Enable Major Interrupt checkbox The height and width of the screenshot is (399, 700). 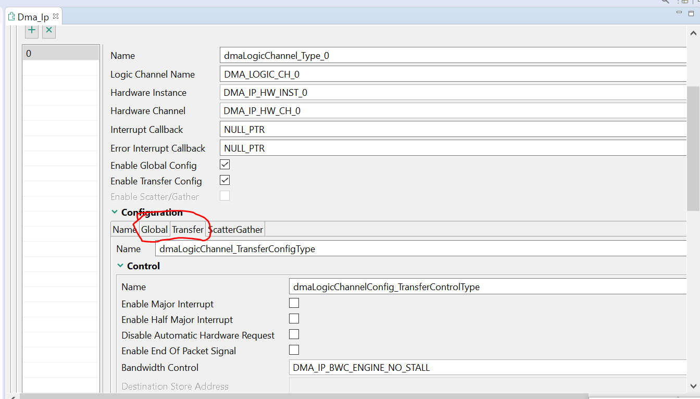pos(294,303)
